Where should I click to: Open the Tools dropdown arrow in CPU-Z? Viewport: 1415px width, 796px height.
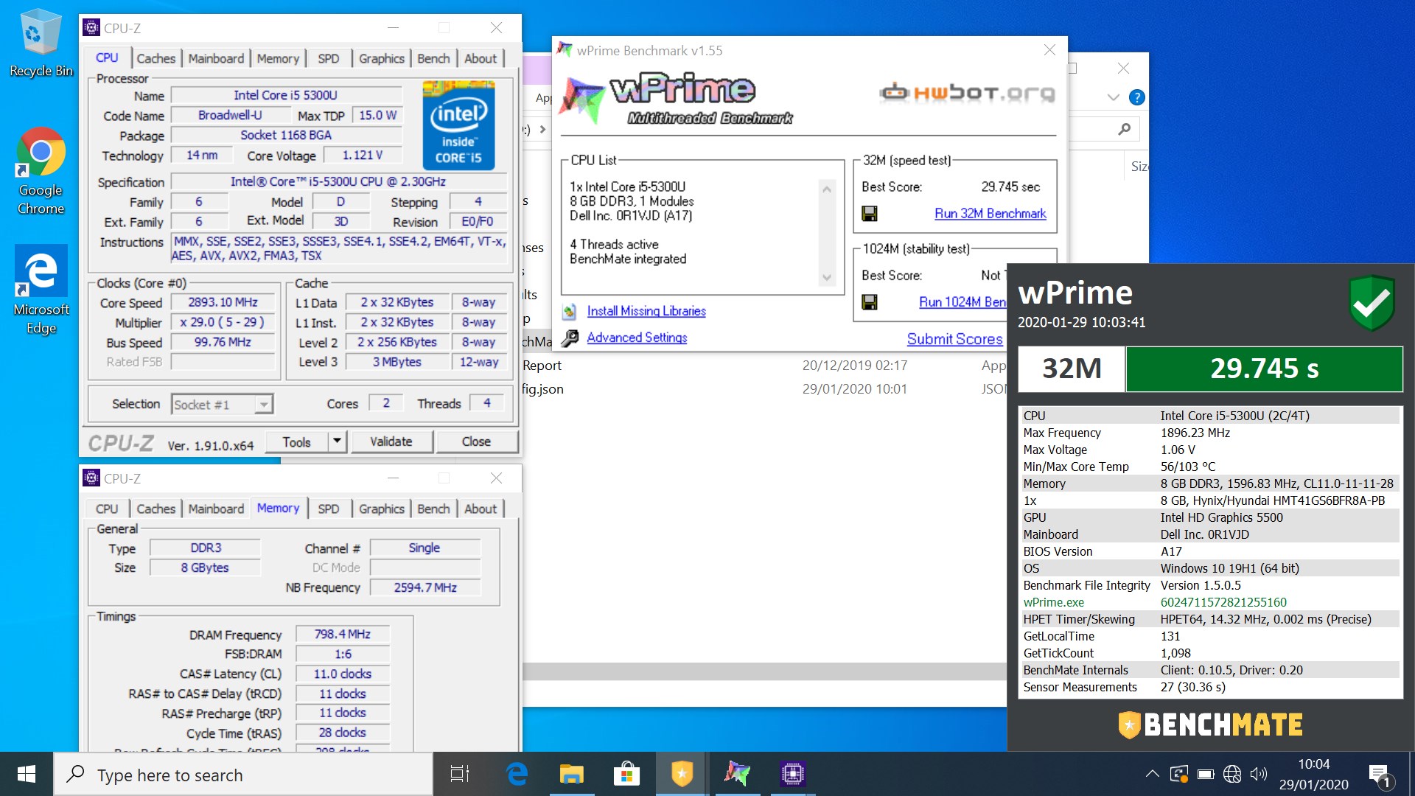coord(337,441)
